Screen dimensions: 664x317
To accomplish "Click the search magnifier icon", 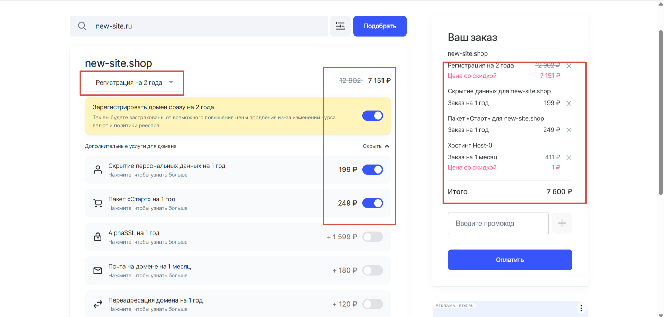I will coord(82,26).
